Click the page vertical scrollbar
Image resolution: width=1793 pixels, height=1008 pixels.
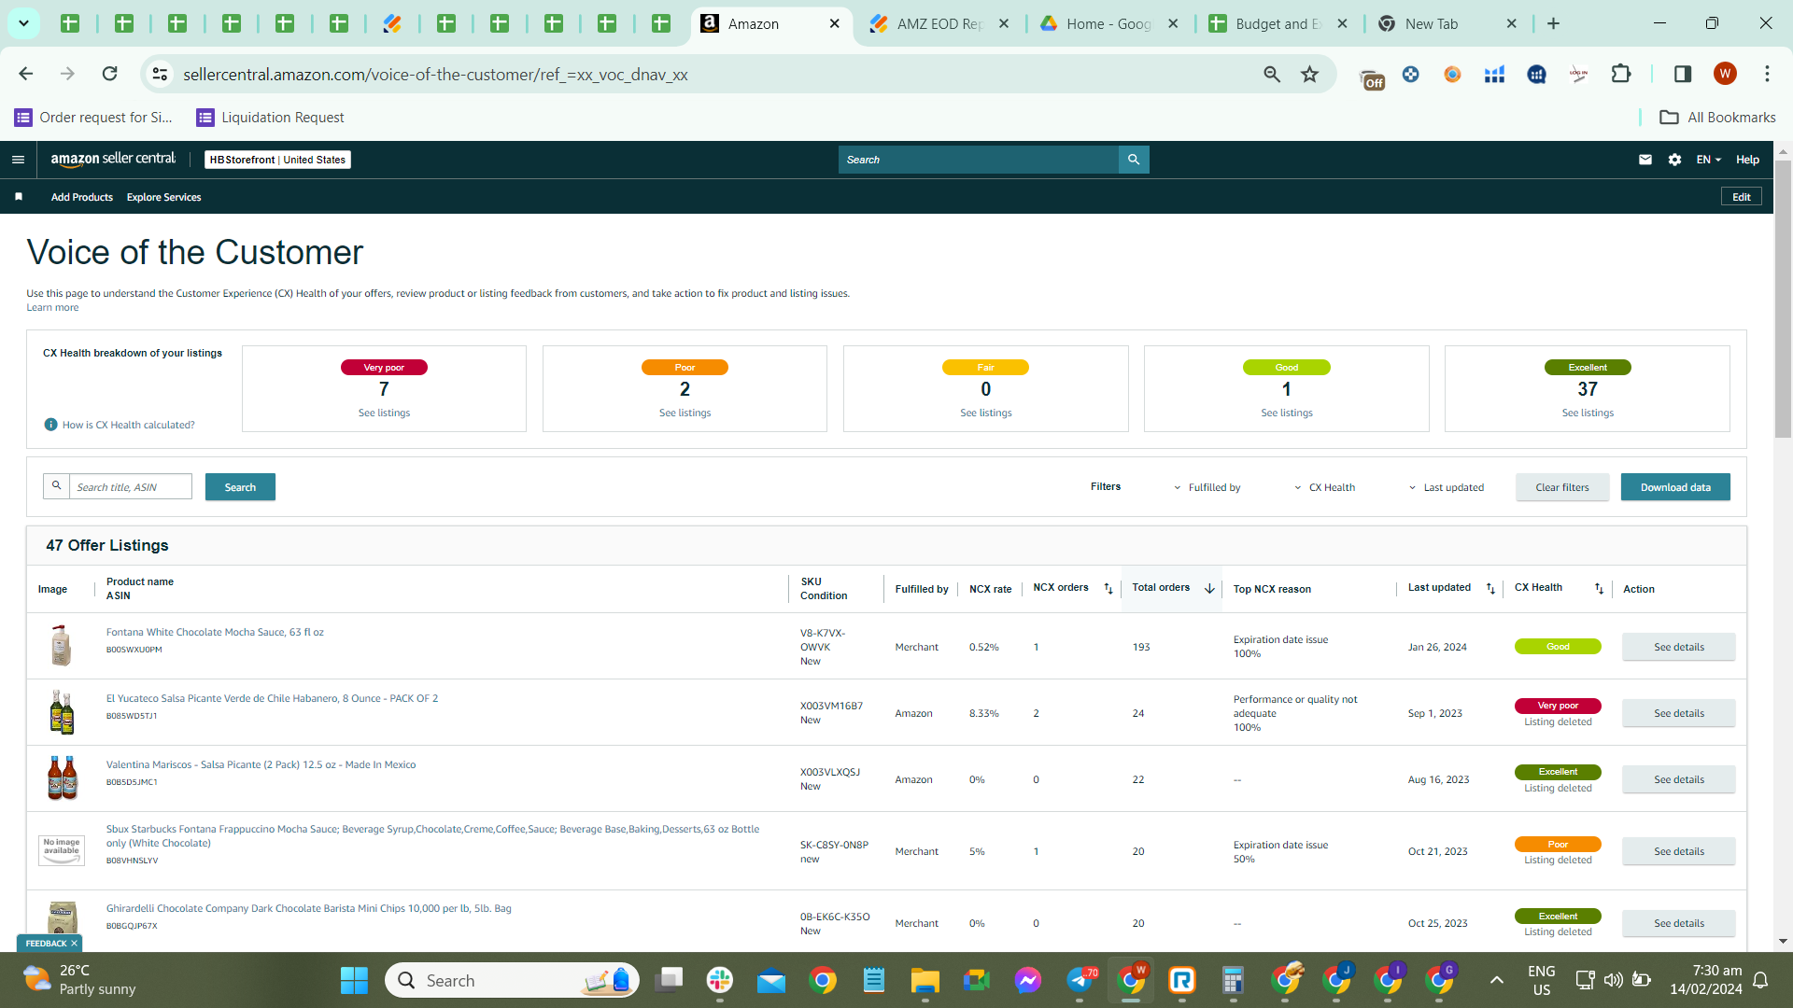pos(1783,299)
